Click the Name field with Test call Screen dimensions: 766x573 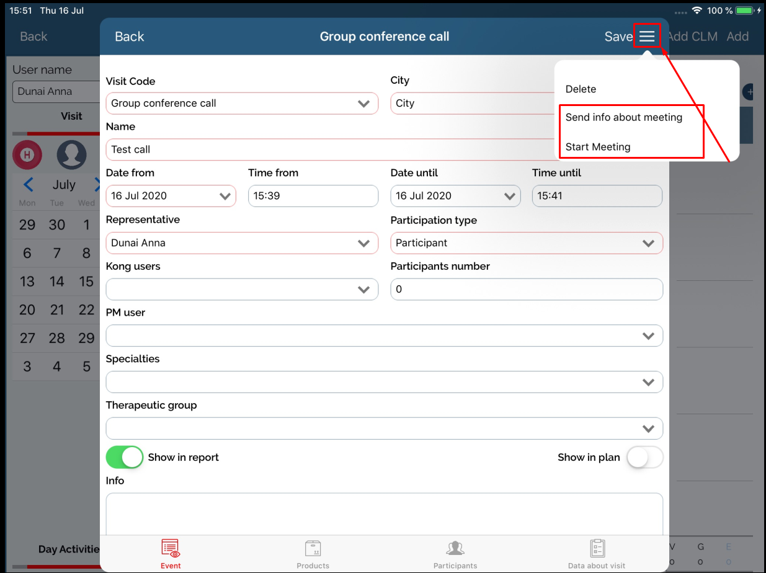(329, 149)
